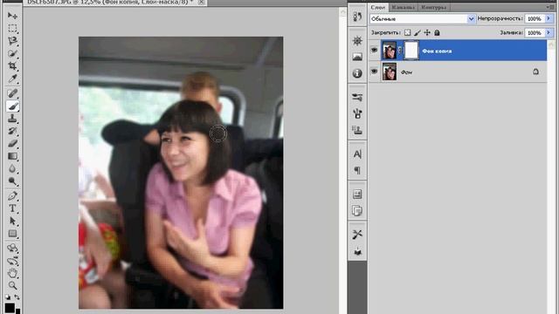Select the 3D Orbit camera tool
This screenshot has width=559, height=314.
point(12,261)
